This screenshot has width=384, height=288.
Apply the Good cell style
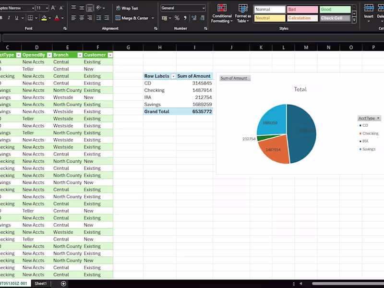pos(335,9)
